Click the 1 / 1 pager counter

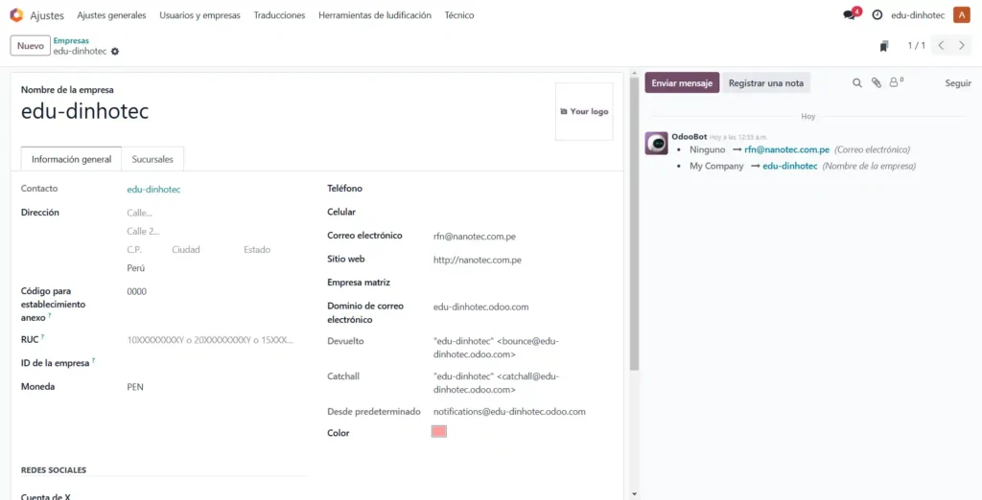[x=916, y=46]
